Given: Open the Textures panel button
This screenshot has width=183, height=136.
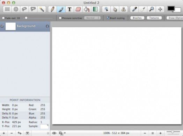Looking at the screenshot, I should click(x=154, y=18).
